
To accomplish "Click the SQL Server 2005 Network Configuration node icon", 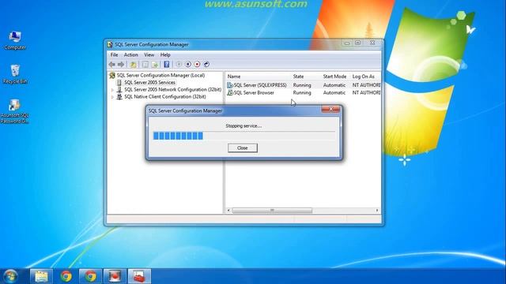I will (x=119, y=89).
